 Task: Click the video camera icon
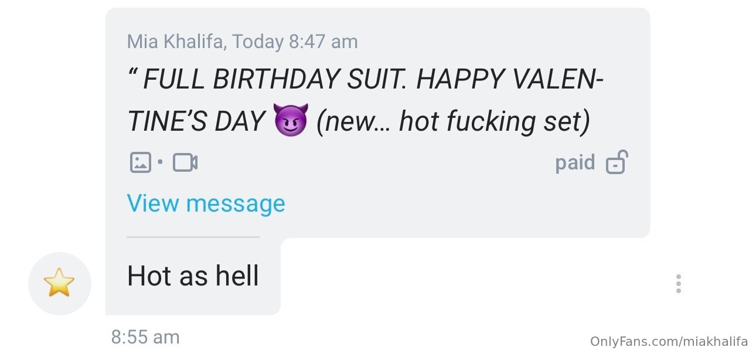pos(185,162)
